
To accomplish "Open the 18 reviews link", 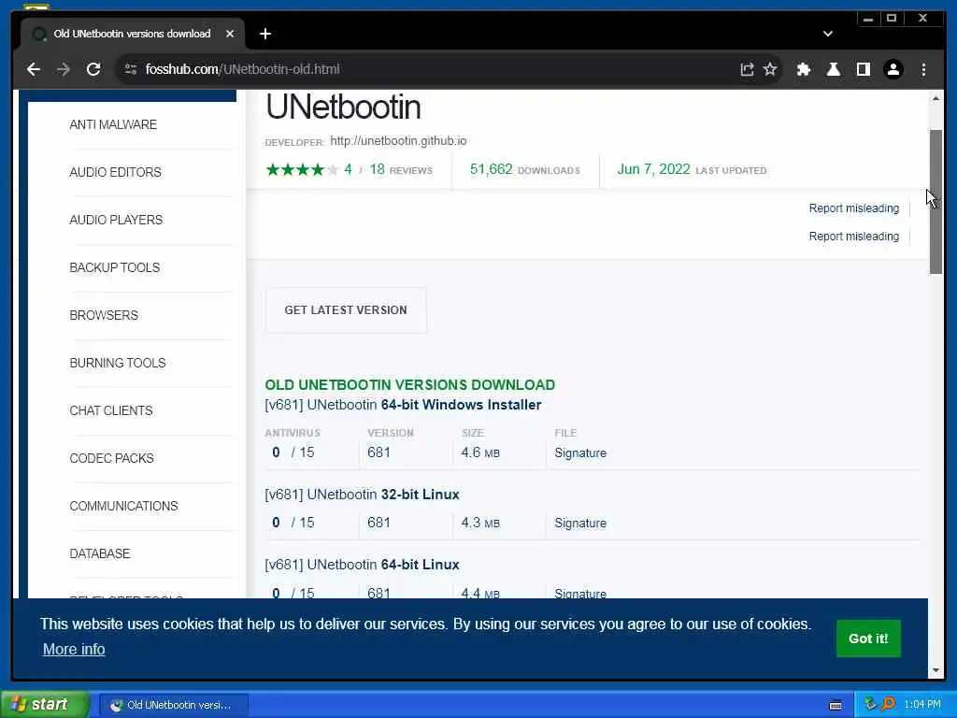I will [x=401, y=170].
